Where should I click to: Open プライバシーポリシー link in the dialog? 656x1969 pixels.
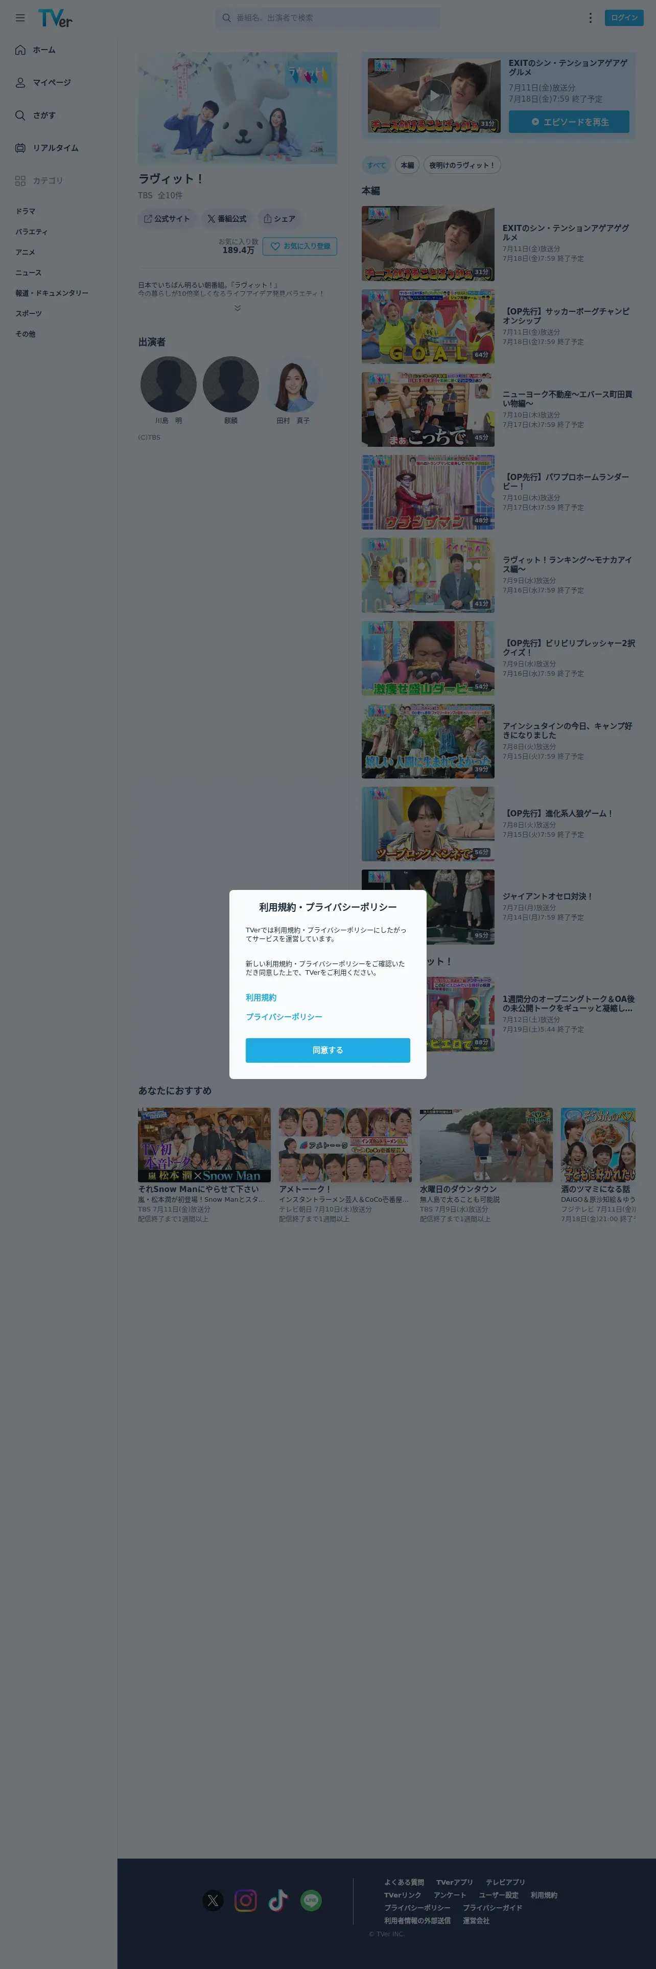tap(284, 1017)
